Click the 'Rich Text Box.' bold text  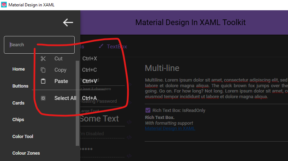click(160, 117)
